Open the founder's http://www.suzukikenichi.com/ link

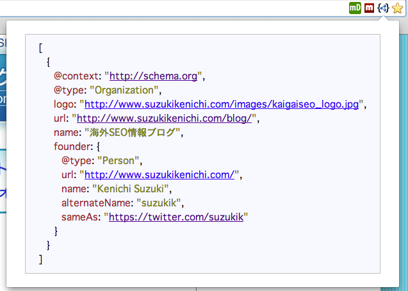159,174
